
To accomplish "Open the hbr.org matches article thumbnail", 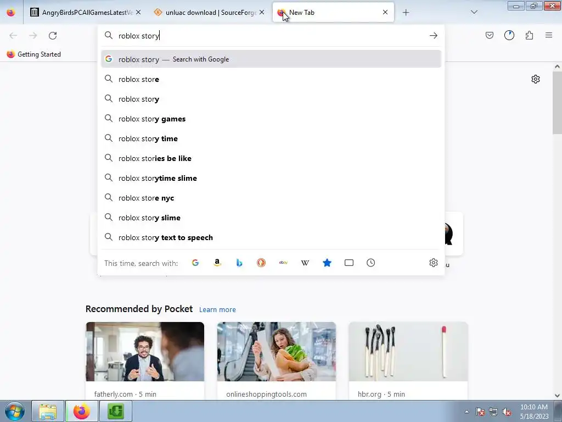I will pyautogui.click(x=408, y=351).
